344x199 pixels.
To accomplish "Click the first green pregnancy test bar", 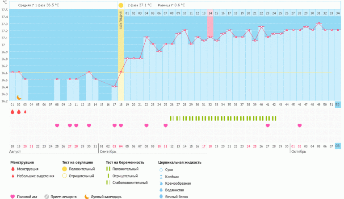I will tap(171, 118).
